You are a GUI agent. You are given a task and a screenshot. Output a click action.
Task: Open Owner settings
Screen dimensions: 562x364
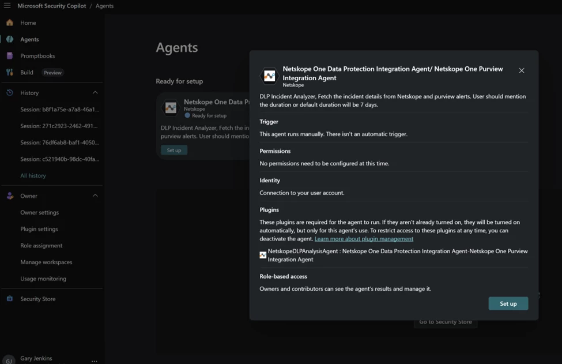pos(39,212)
